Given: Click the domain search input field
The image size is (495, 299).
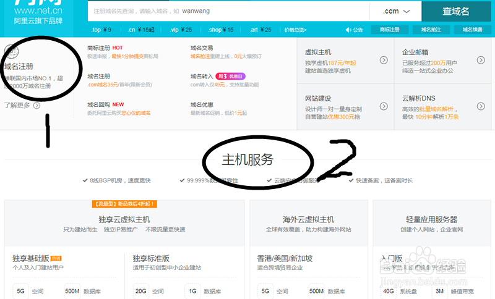Looking at the screenshot, I should pos(228,11).
